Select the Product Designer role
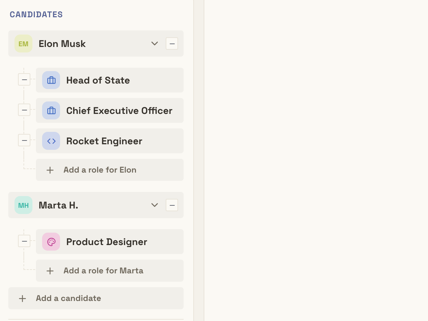The image size is (428, 321). pos(110,242)
